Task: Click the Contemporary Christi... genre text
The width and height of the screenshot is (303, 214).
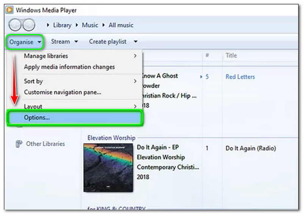Action: point(168,167)
